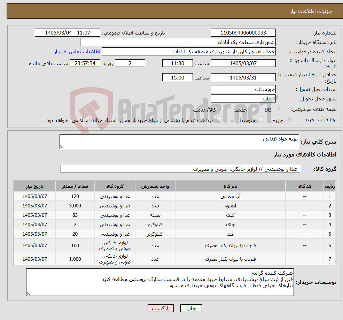Click the announcement date field 1405/03/04 - 11:07
This screenshot has width=343, height=320.
(67, 33)
